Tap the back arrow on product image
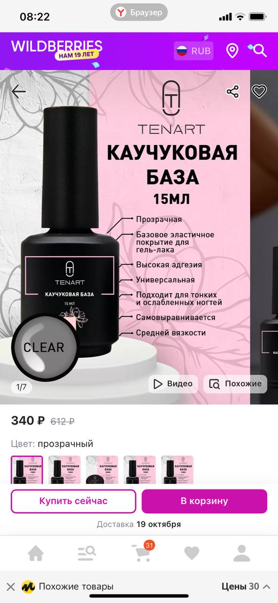Viewport: 278px width, 603px height. tap(19, 91)
